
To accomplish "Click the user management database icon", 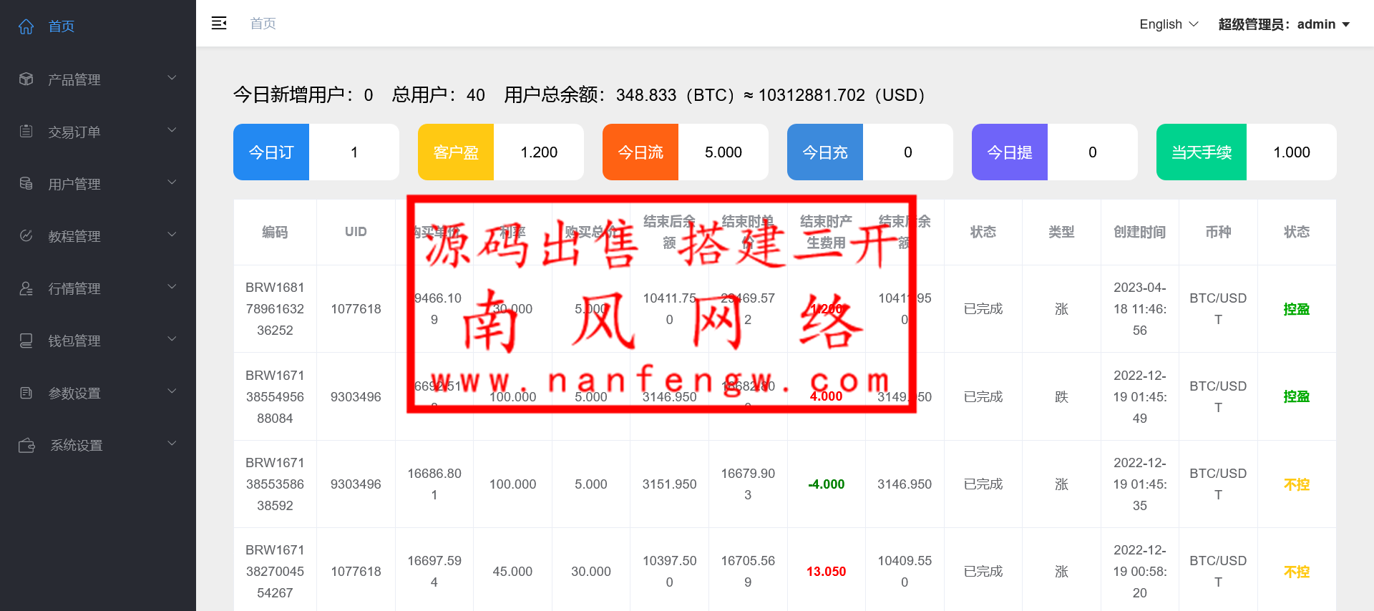I will click(x=26, y=184).
